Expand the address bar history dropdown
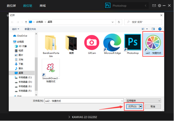174x121 pixels. tap(112, 22)
